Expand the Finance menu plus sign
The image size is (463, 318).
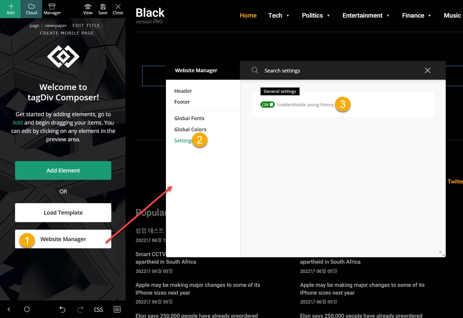(430, 16)
